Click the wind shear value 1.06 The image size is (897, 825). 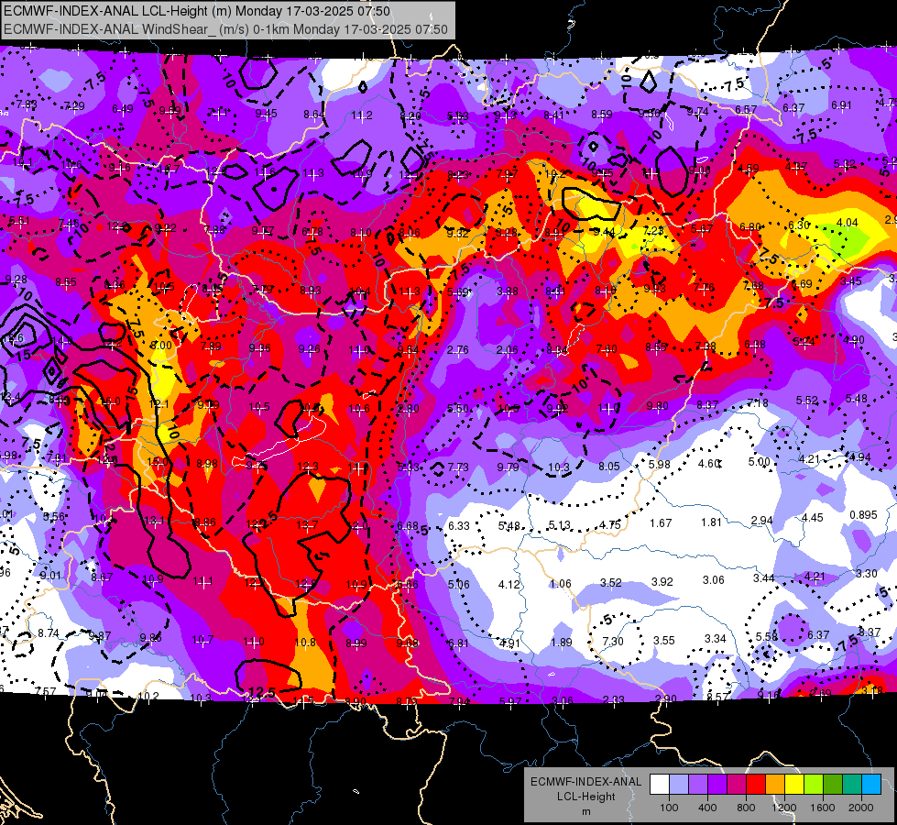pyautogui.click(x=560, y=583)
